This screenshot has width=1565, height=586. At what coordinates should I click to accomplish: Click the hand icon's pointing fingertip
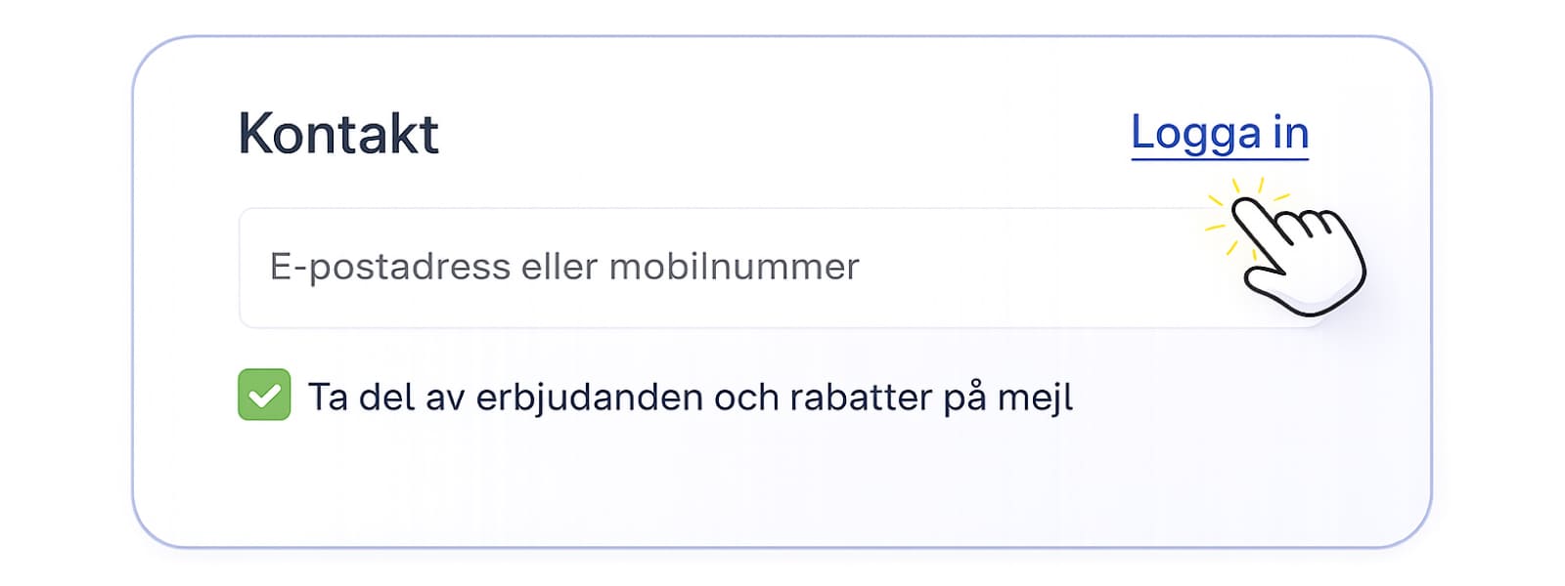[1244, 208]
